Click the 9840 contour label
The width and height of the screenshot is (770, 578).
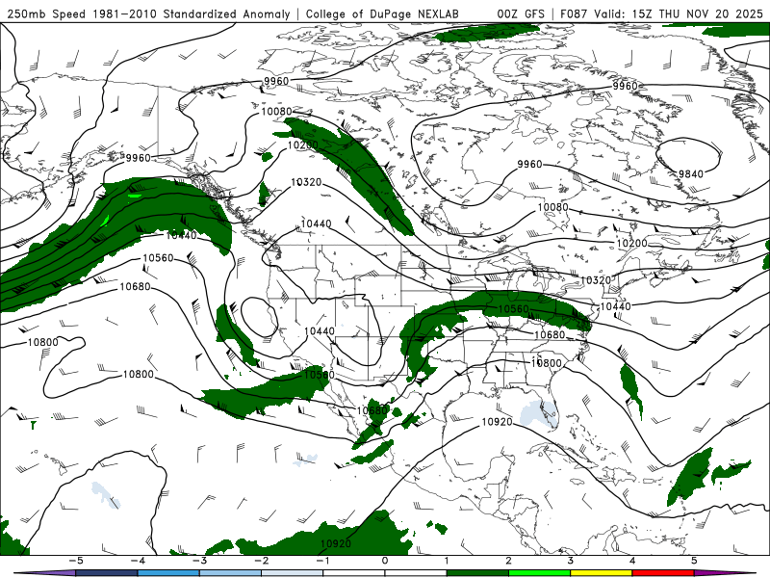click(691, 173)
